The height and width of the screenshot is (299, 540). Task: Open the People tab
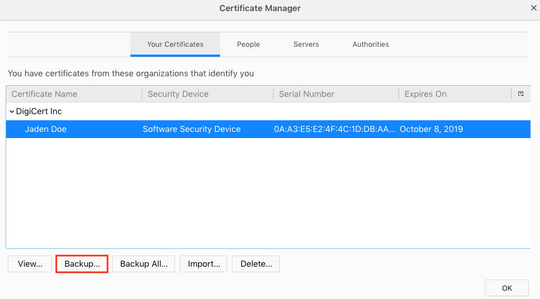point(248,45)
